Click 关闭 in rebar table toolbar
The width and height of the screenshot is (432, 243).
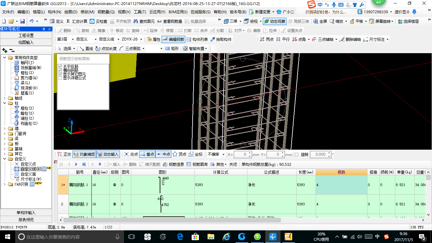(x=233, y=164)
